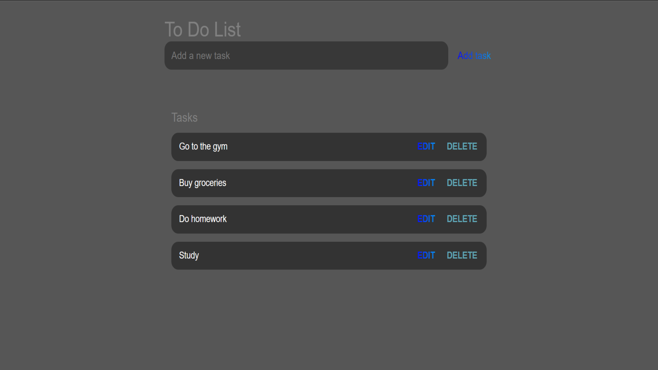Click the Tasks section heading
This screenshot has height=370, width=658.
point(184,118)
